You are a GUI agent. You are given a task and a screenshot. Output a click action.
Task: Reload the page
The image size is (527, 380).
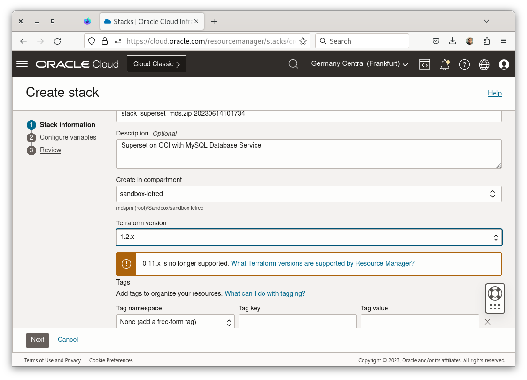[57, 41]
